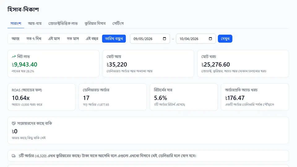Select the গত ৭ দিন filter
The height and width of the screenshot is (167, 297).
[34, 39]
